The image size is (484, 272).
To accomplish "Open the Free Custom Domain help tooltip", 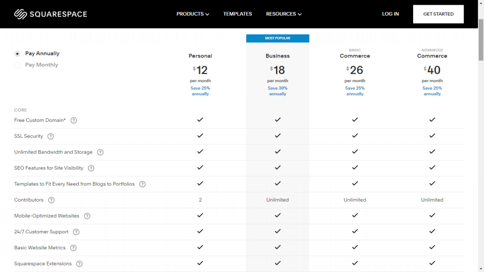I will click(74, 120).
